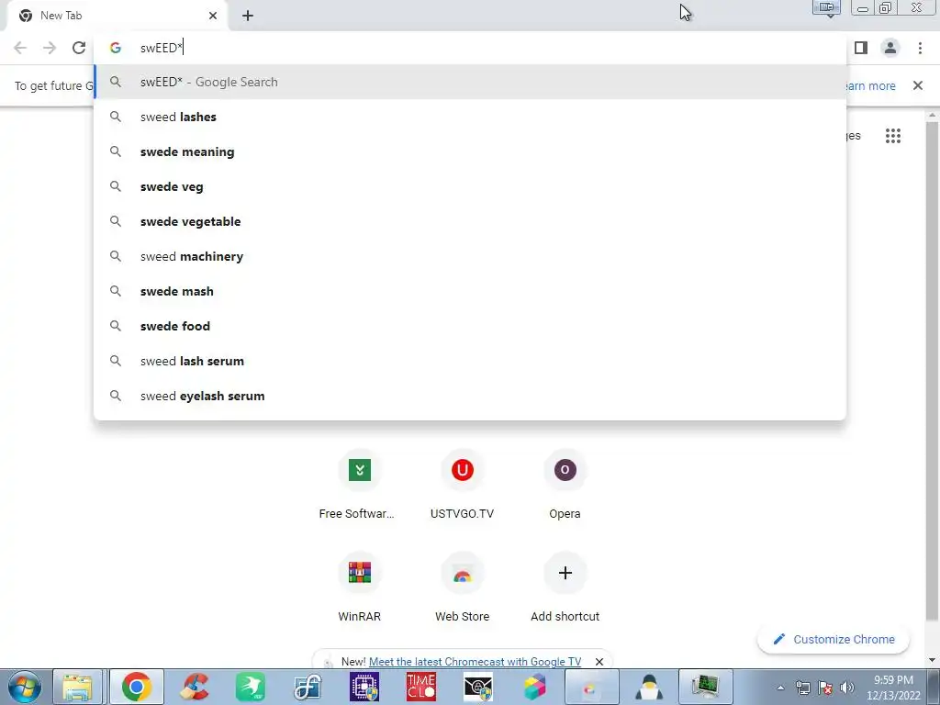The image size is (940, 705).
Task: Open the Google apps grid
Action: click(892, 136)
